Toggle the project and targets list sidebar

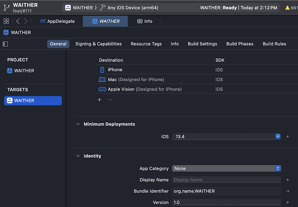pyautogui.click(x=5, y=44)
